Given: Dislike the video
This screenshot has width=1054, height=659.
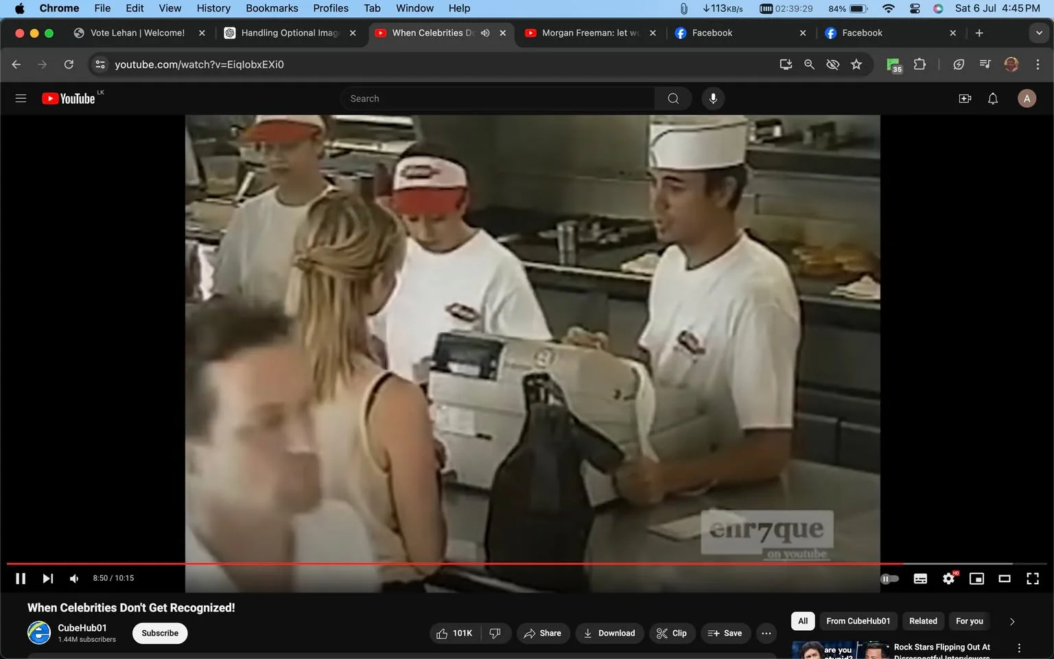Looking at the screenshot, I should (495, 633).
